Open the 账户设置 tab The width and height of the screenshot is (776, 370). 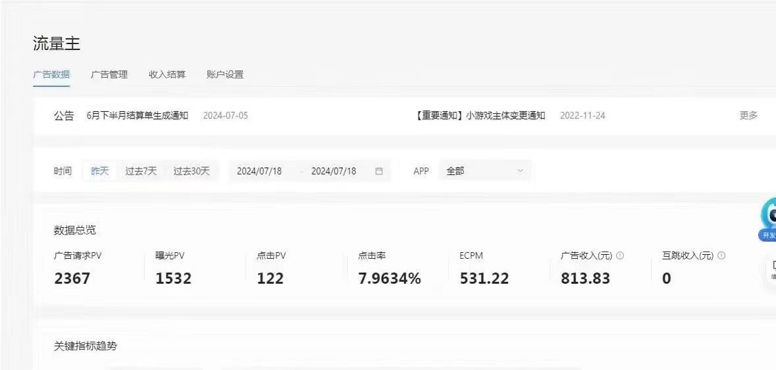point(225,75)
